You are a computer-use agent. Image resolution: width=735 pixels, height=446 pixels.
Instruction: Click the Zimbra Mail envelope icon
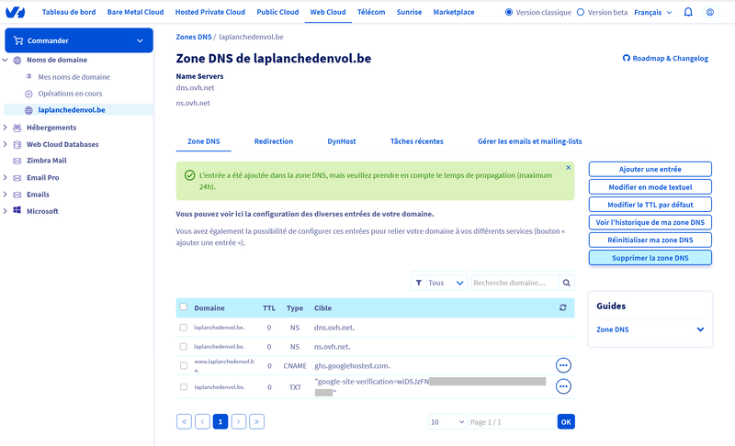[17, 161]
